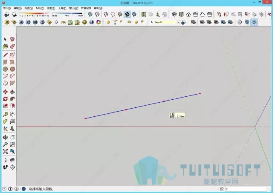273x193 pixels.
Task: Select the Tape Measure tool
Action: pyautogui.click(x=5, y=115)
